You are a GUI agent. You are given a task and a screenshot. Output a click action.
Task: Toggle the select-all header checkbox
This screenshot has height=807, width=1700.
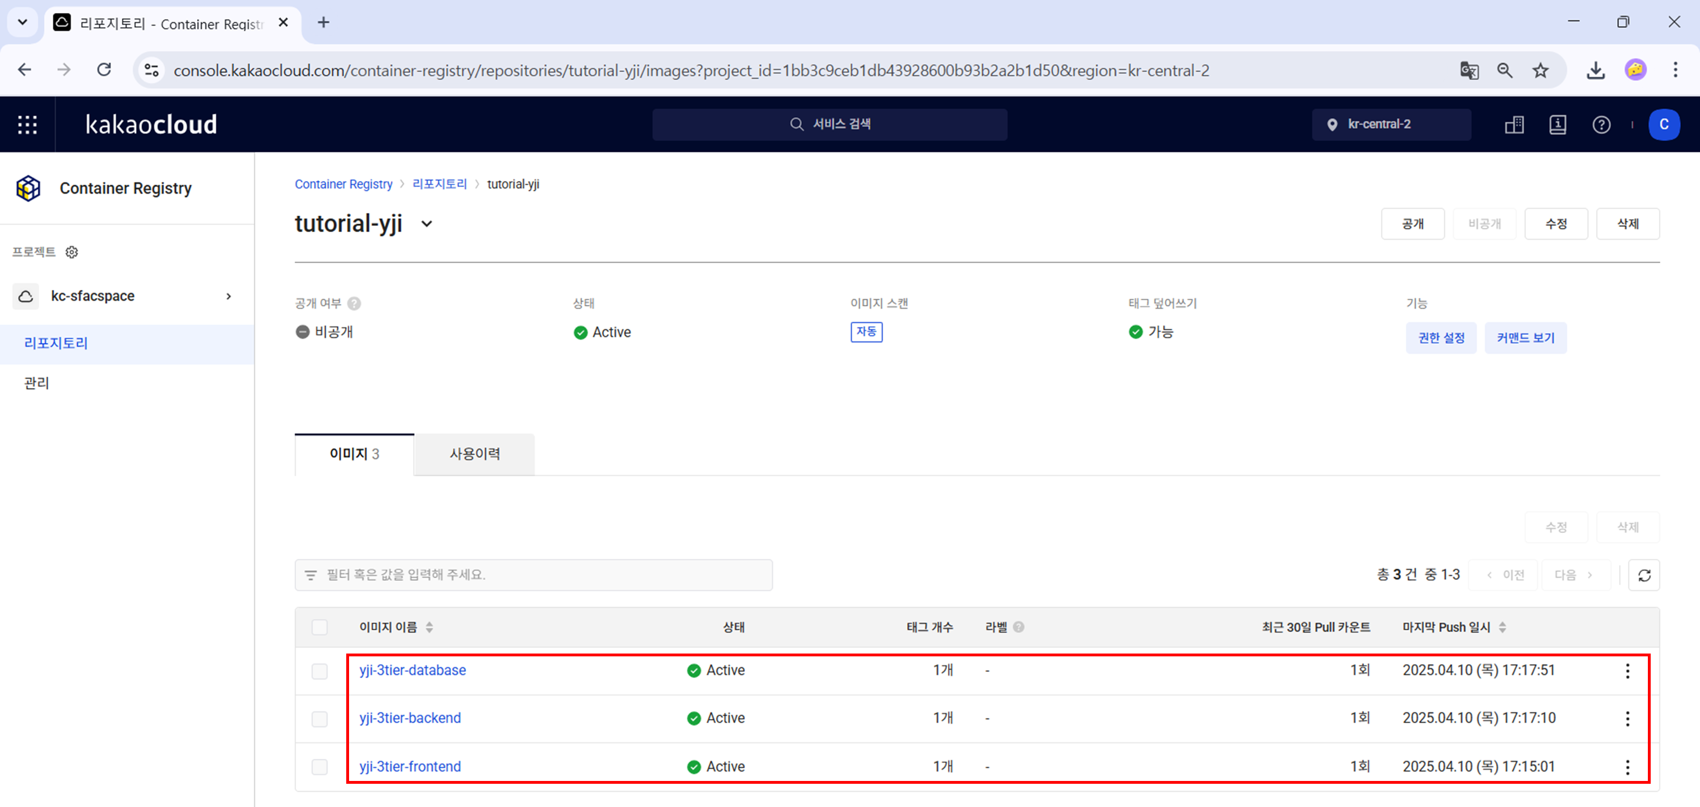click(x=320, y=627)
